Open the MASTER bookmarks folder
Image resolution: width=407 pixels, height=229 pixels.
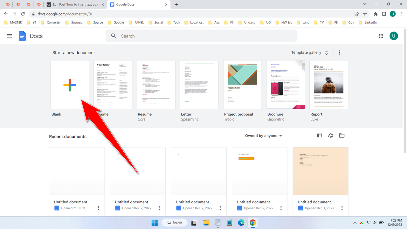(13, 22)
